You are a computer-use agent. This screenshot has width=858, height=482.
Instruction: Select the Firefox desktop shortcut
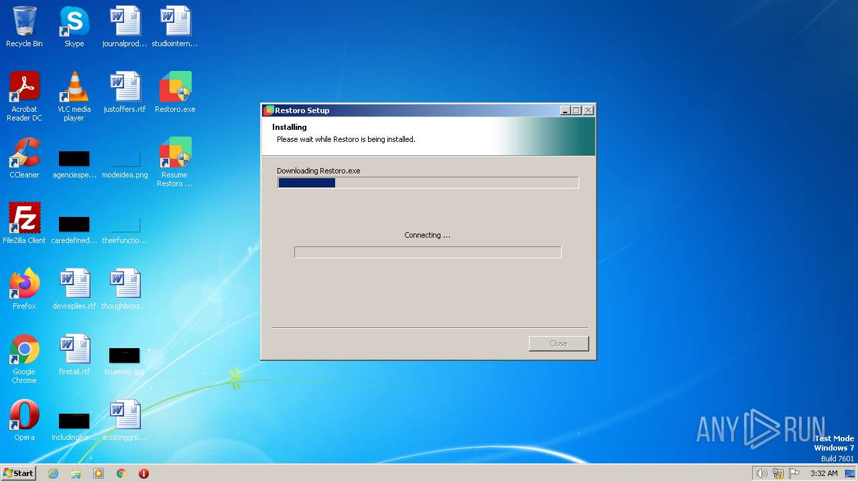point(24,289)
